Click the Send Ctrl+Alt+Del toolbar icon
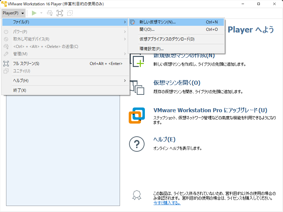 50,13
